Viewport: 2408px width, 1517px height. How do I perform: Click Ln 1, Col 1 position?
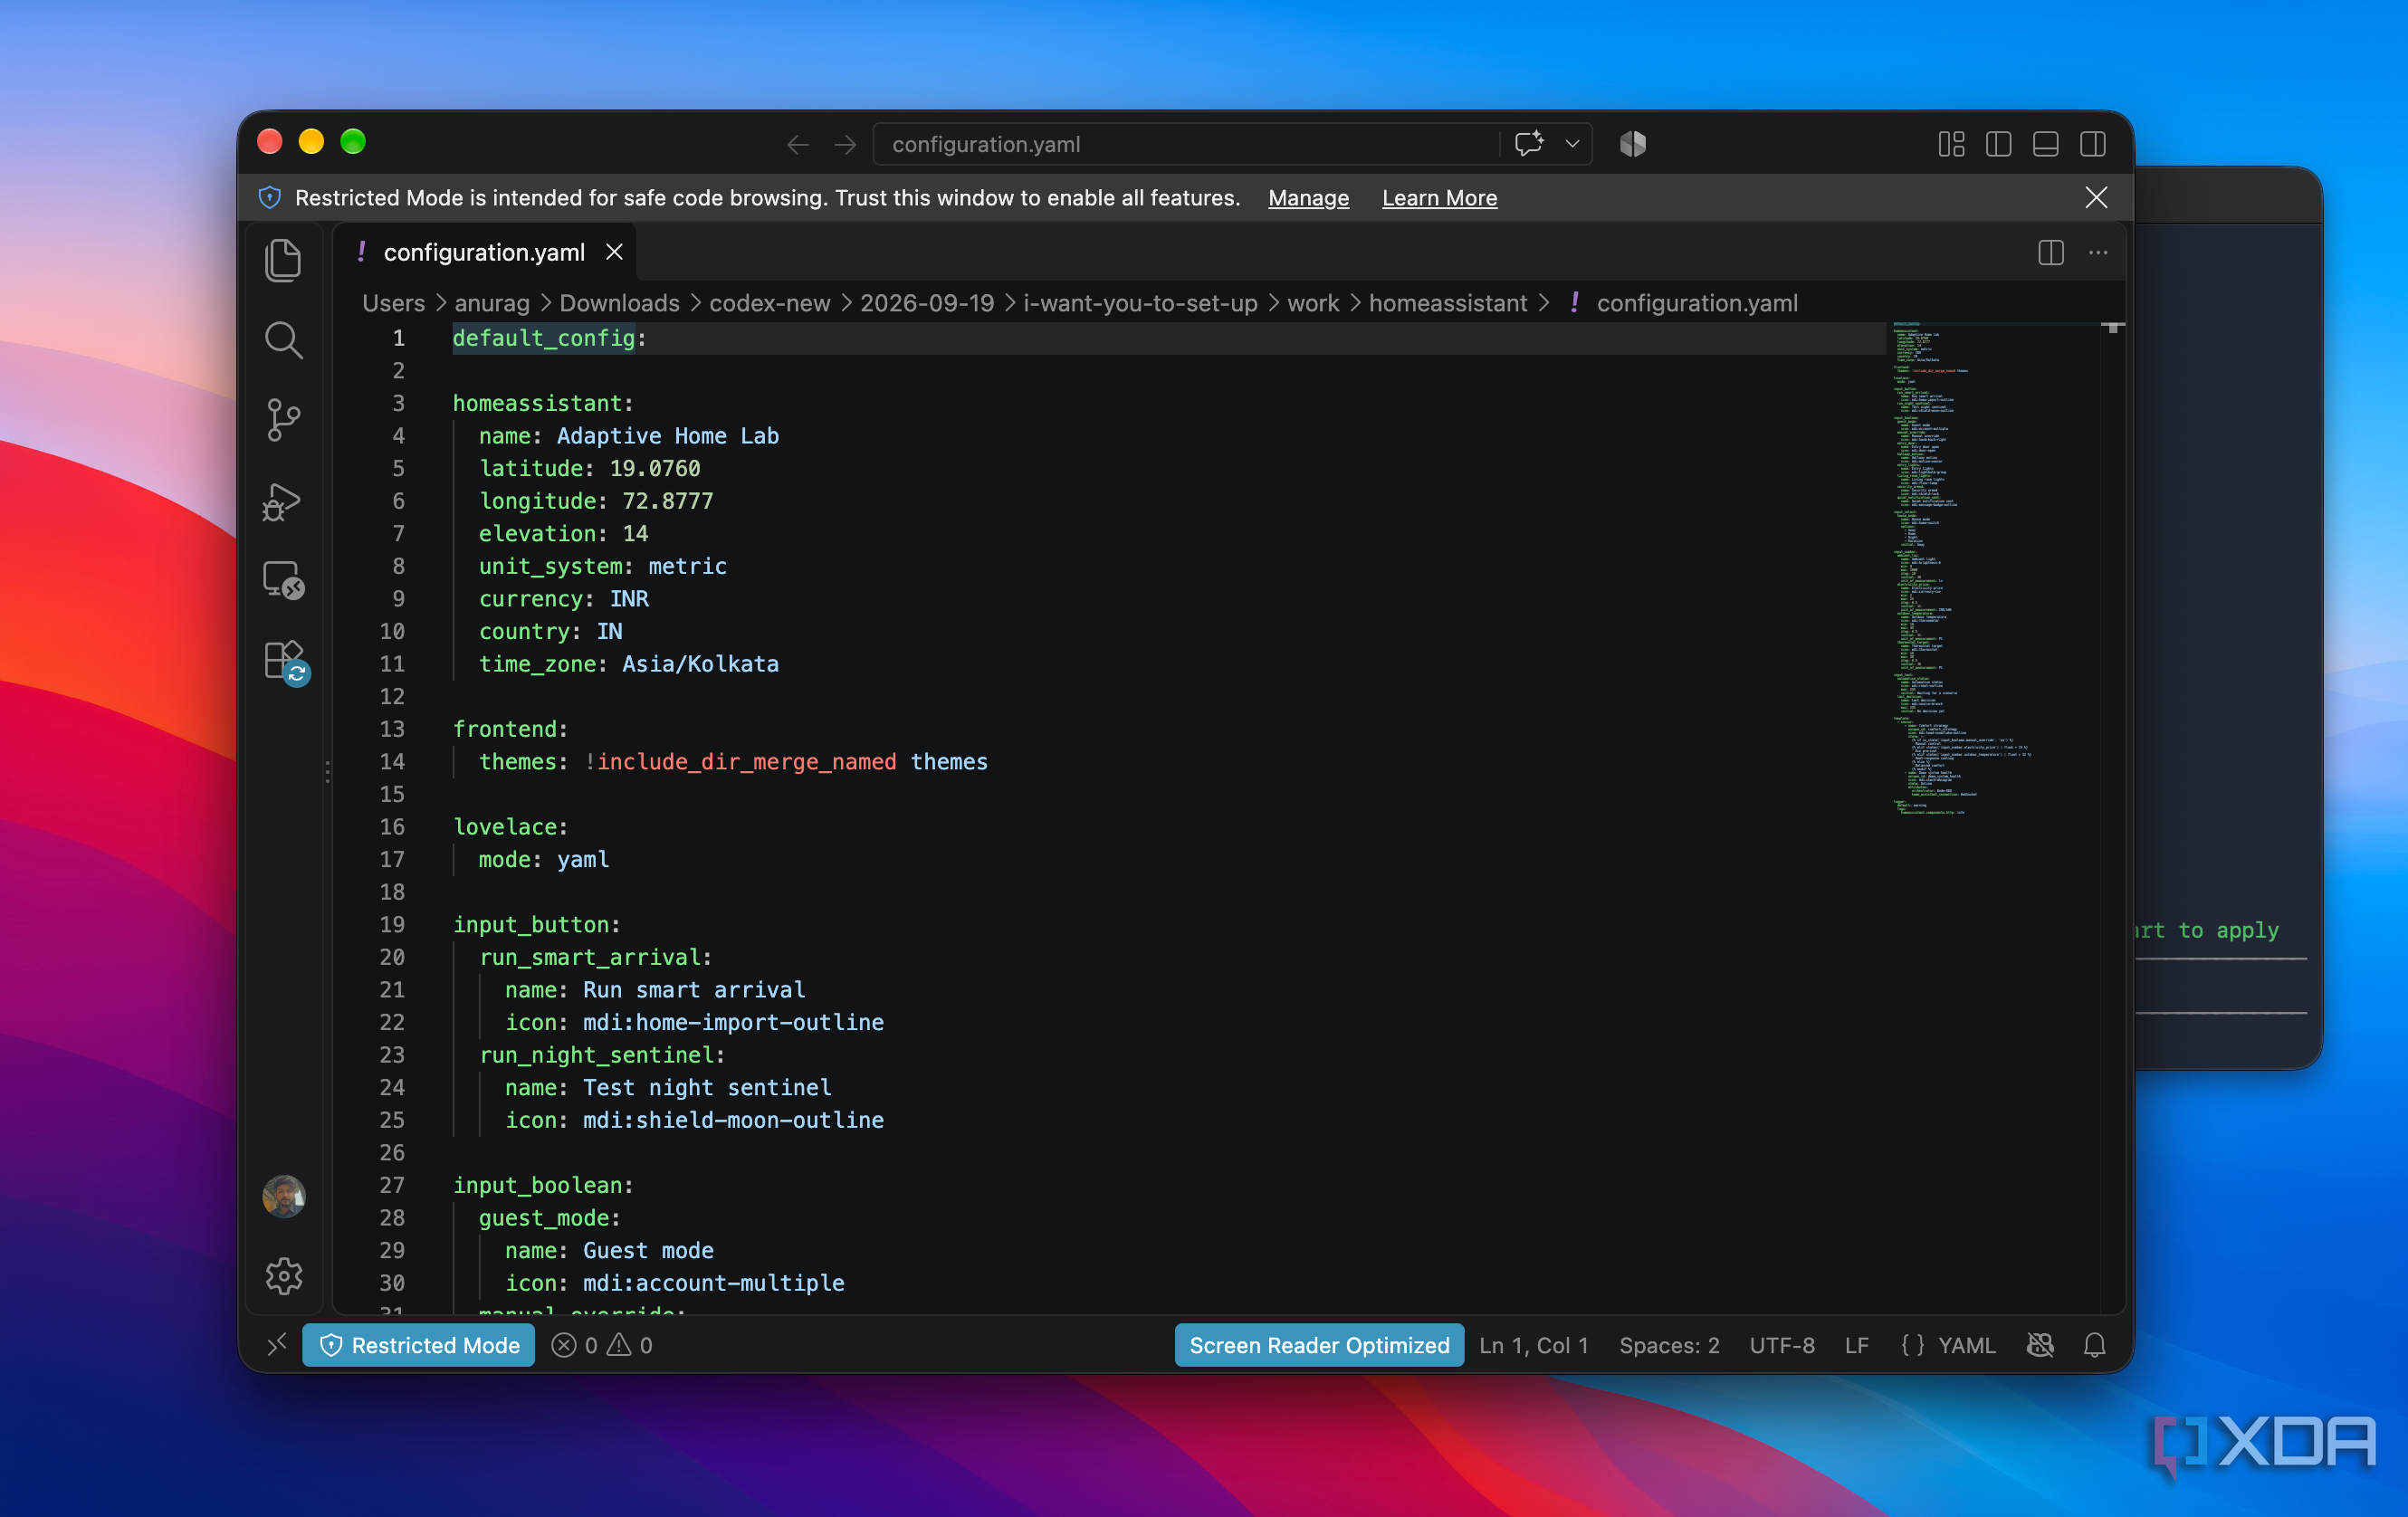[1533, 1345]
